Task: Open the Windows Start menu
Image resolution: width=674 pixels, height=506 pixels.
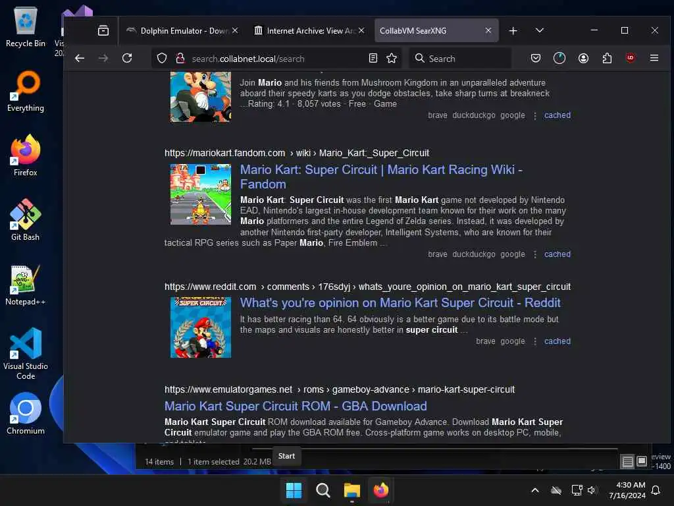Action: (294, 490)
